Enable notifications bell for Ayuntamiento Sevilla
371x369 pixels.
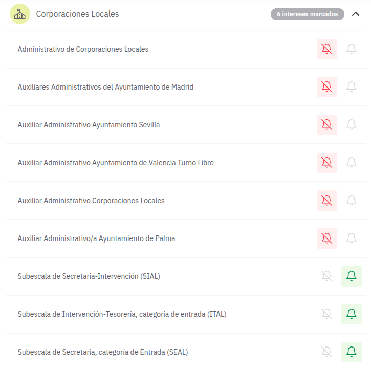click(x=352, y=125)
